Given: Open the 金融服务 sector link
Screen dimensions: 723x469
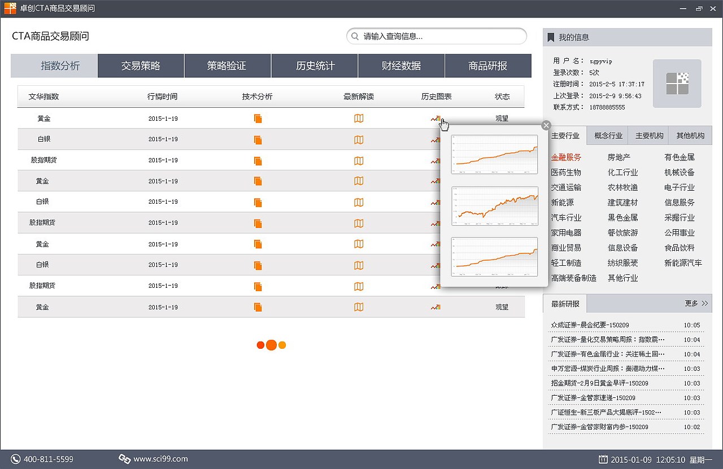Looking at the screenshot, I should (x=565, y=157).
